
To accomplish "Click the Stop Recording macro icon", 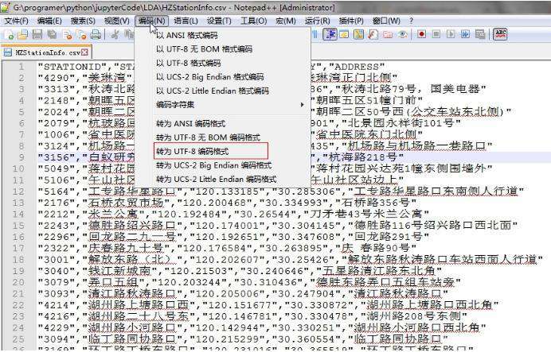I will 436,34.
